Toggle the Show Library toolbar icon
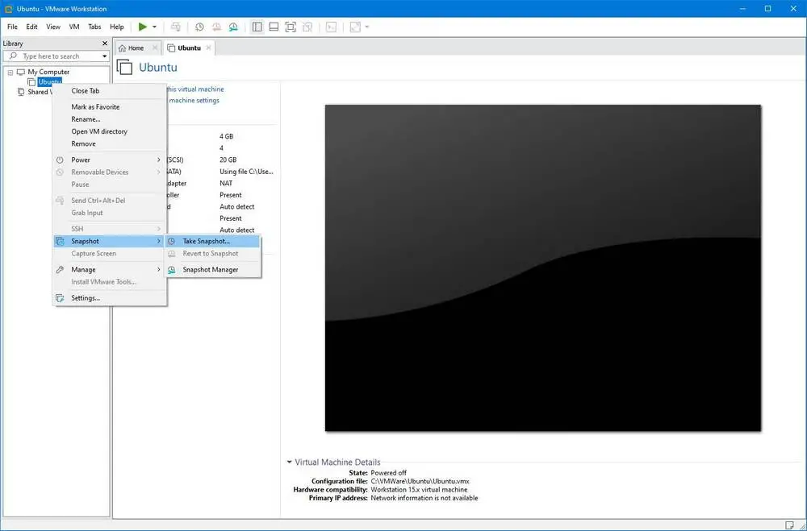The height and width of the screenshot is (531, 807). tap(257, 27)
